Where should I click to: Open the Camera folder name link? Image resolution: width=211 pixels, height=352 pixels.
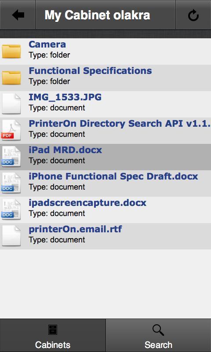(x=47, y=44)
